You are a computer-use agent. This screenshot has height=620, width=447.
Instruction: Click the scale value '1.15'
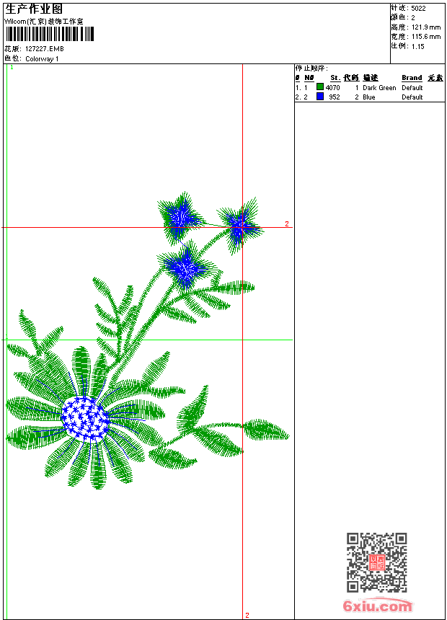click(x=417, y=47)
